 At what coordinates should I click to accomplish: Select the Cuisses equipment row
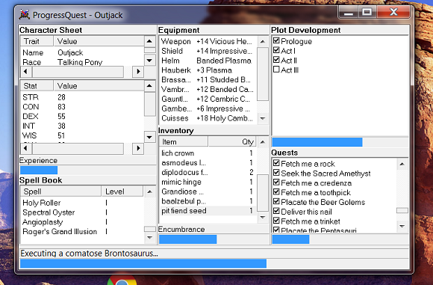coord(208,118)
